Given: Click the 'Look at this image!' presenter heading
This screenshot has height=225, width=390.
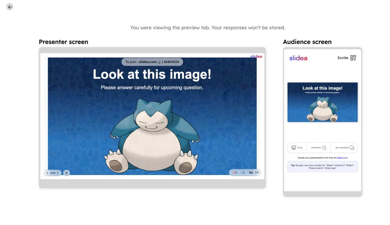Looking at the screenshot, I should 152,74.
